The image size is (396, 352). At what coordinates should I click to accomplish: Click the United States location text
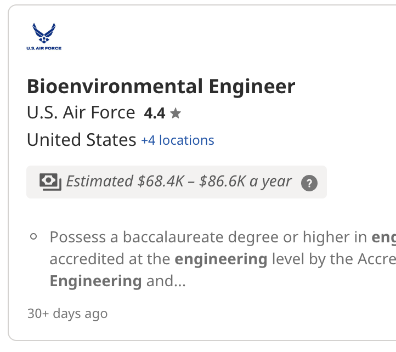[81, 140]
